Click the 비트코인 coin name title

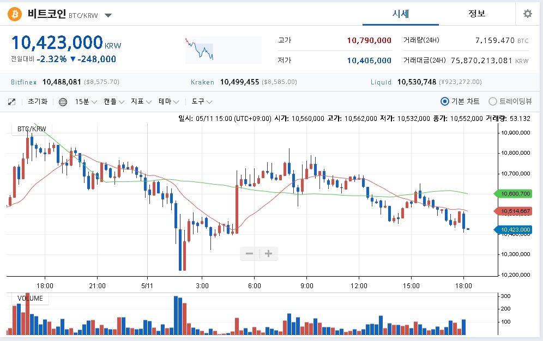pos(47,14)
